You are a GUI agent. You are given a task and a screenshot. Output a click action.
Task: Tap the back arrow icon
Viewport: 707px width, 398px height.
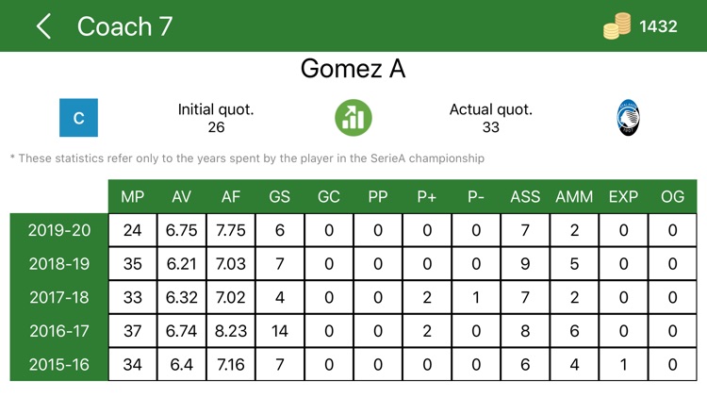(43, 26)
